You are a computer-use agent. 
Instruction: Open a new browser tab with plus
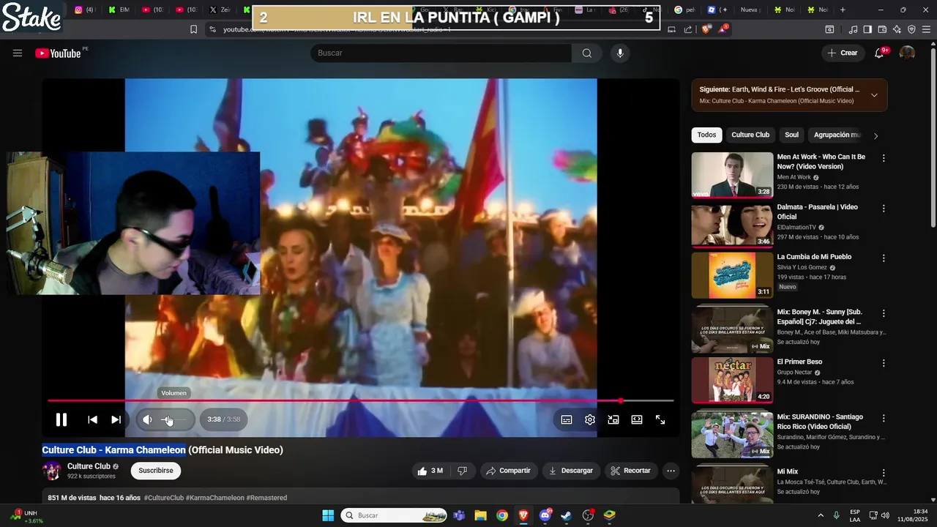pyautogui.click(x=843, y=10)
